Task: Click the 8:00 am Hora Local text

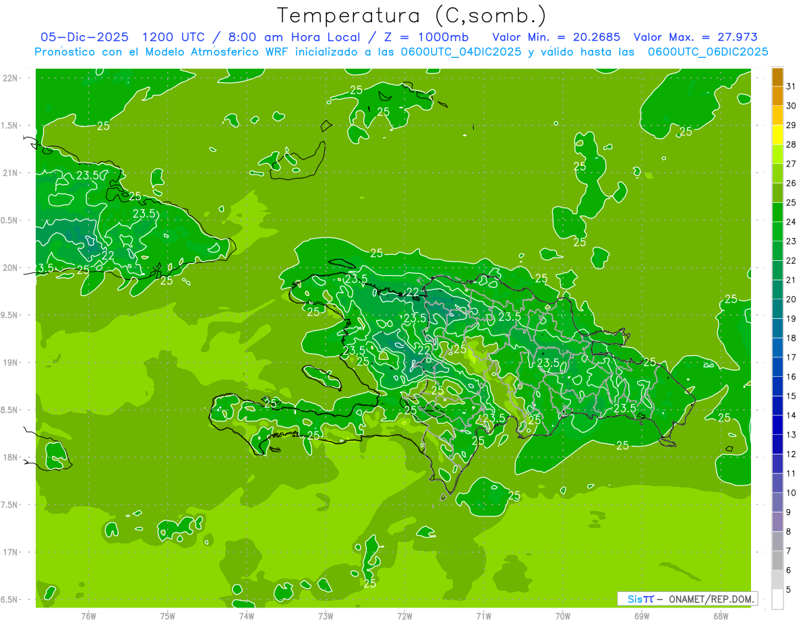Action: [x=297, y=36]
